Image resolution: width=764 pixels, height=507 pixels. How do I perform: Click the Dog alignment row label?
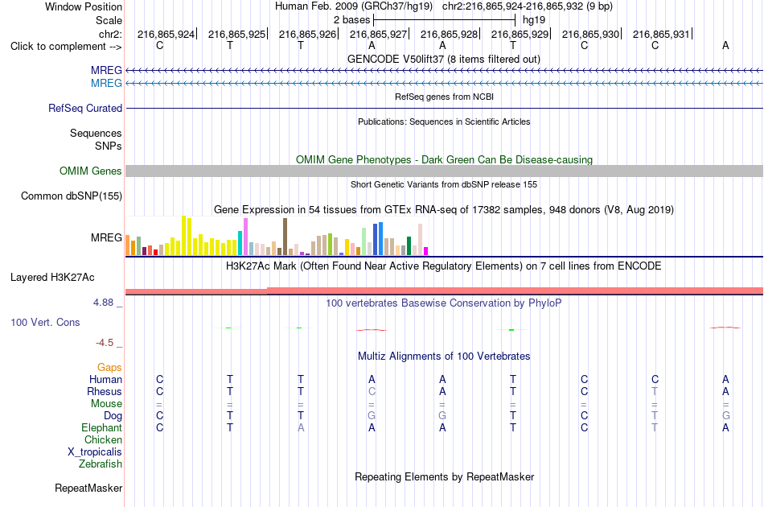[x=113, y=416]
